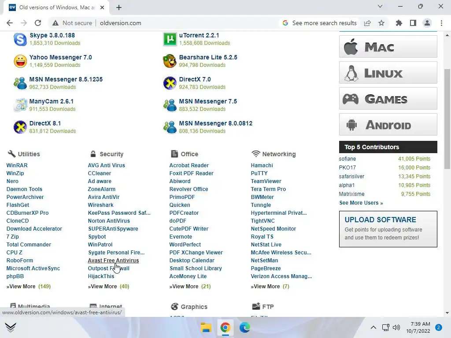Open See More Users link
Screen dimensions: 451x338
pyautogui.click(x=361, y=202)
